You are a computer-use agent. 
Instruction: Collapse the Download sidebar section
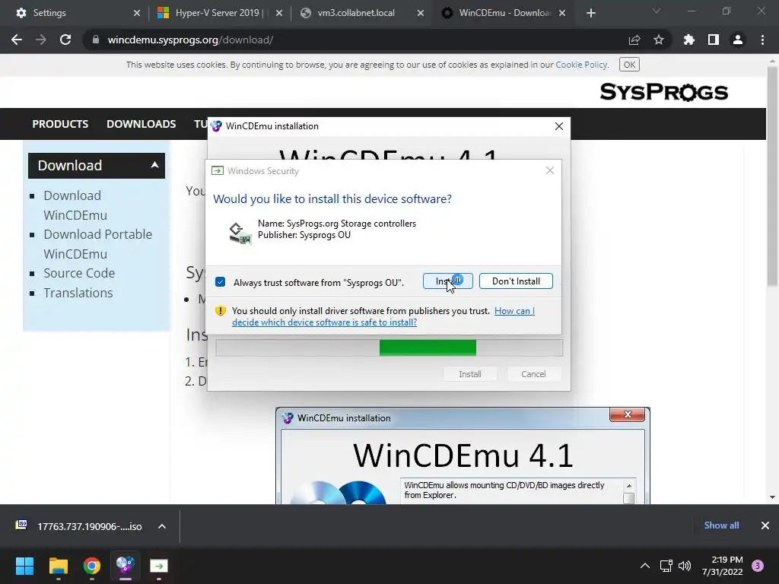[x=154, y=165]
